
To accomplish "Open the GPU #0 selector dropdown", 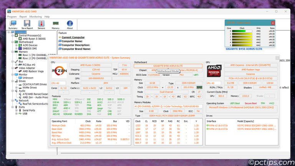I will point(214,83).
